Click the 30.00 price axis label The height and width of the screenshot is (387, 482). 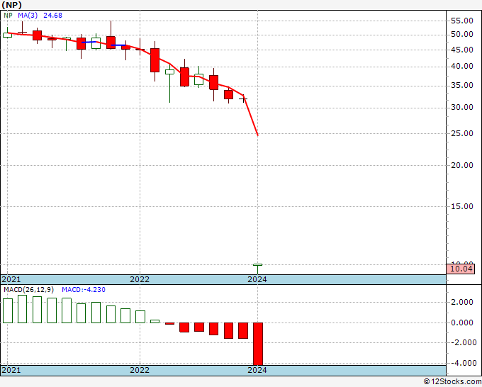pyautogui.click(x=461, y=107)
